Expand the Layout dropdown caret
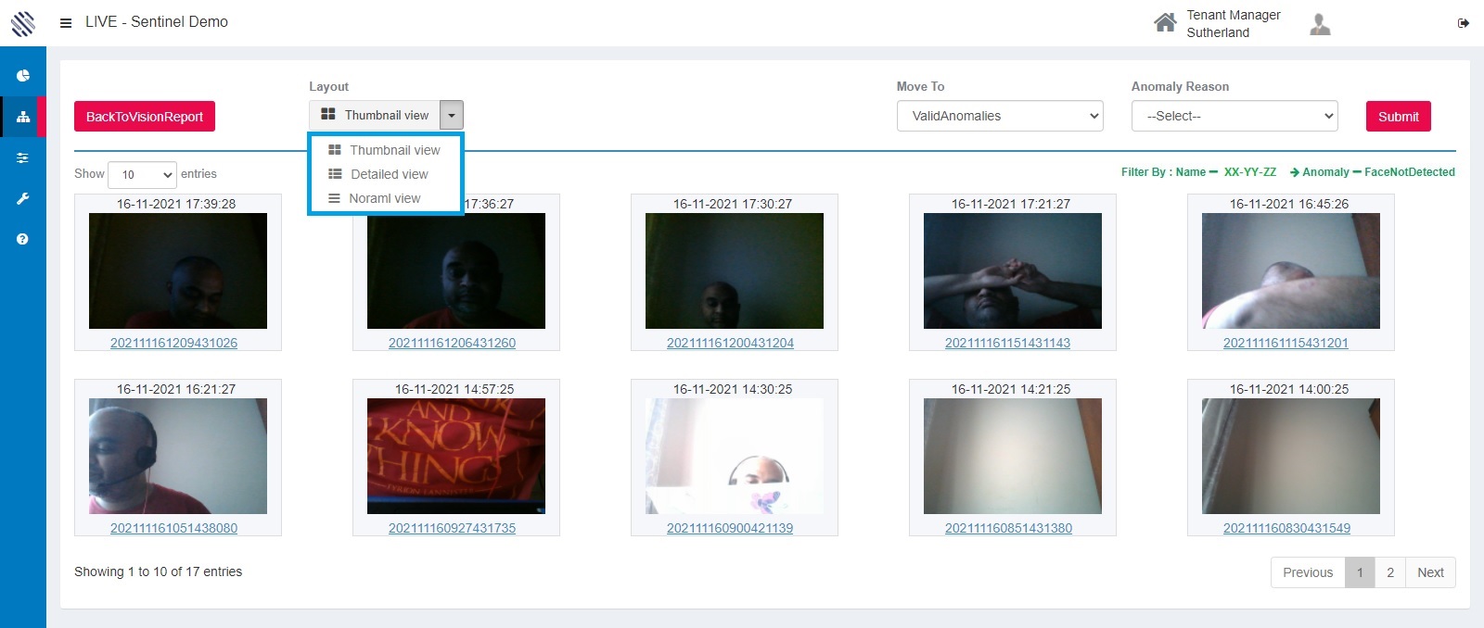The height and width of the screenshot is (628, 1484). (451, 116)
